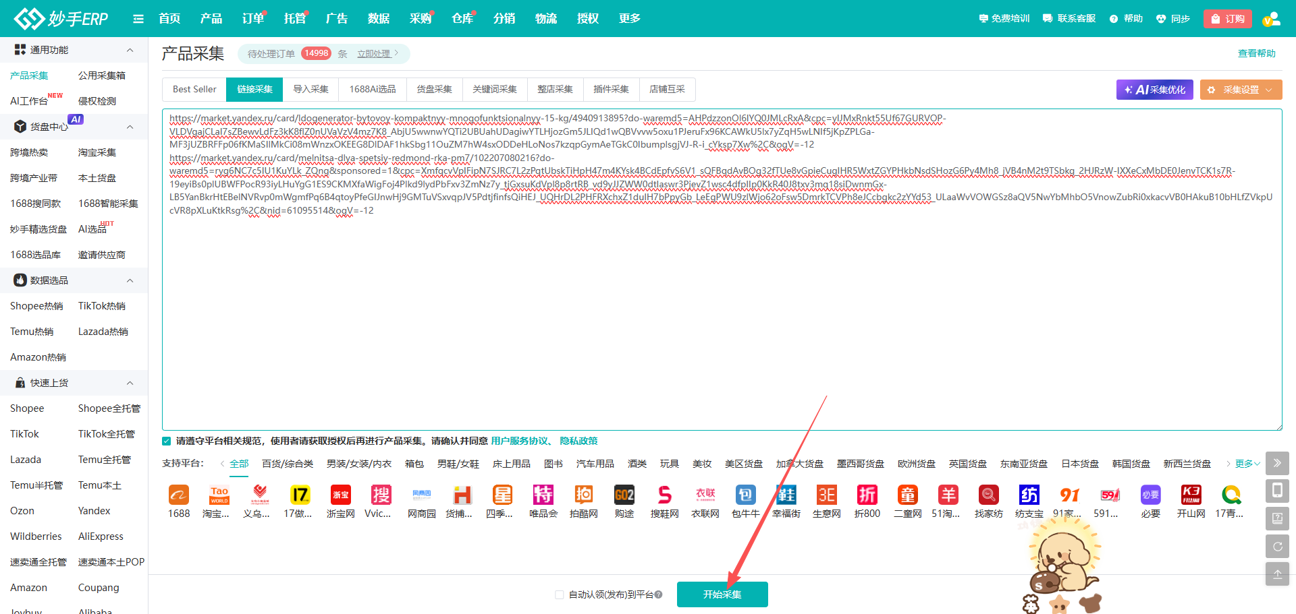This screenshot has height=614, width=1296.
Task: Open 侵权检测 in the sidebar
Action: pos(97,101)
